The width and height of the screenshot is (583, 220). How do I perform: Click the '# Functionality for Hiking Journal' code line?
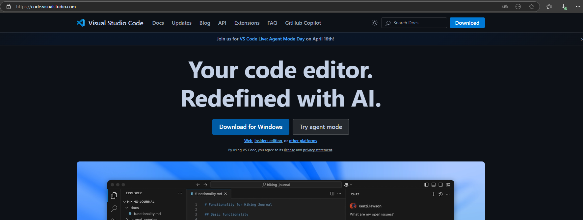238,205
